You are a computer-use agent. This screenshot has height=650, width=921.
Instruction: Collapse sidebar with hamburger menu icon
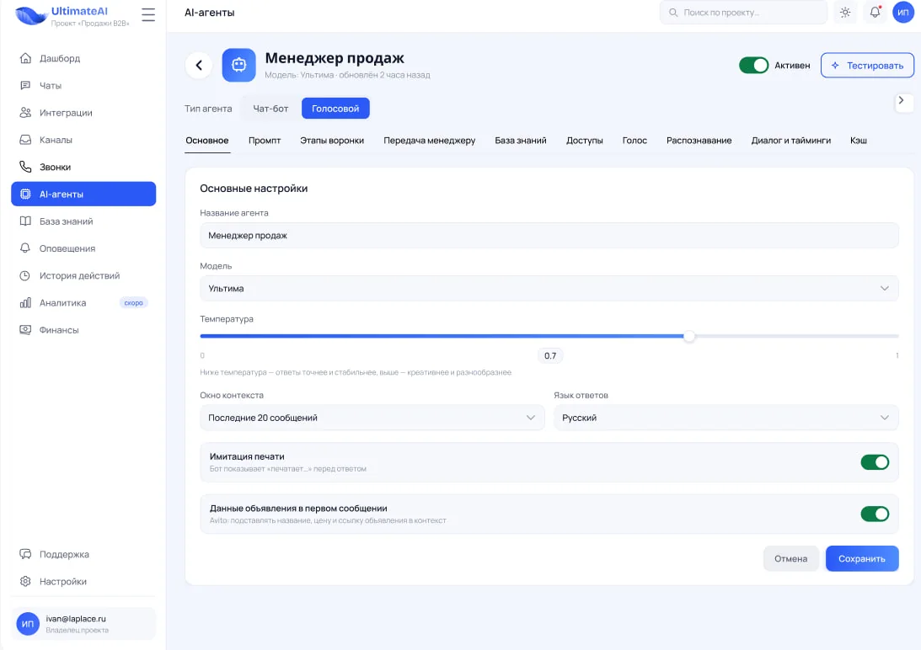coord(148,14)
